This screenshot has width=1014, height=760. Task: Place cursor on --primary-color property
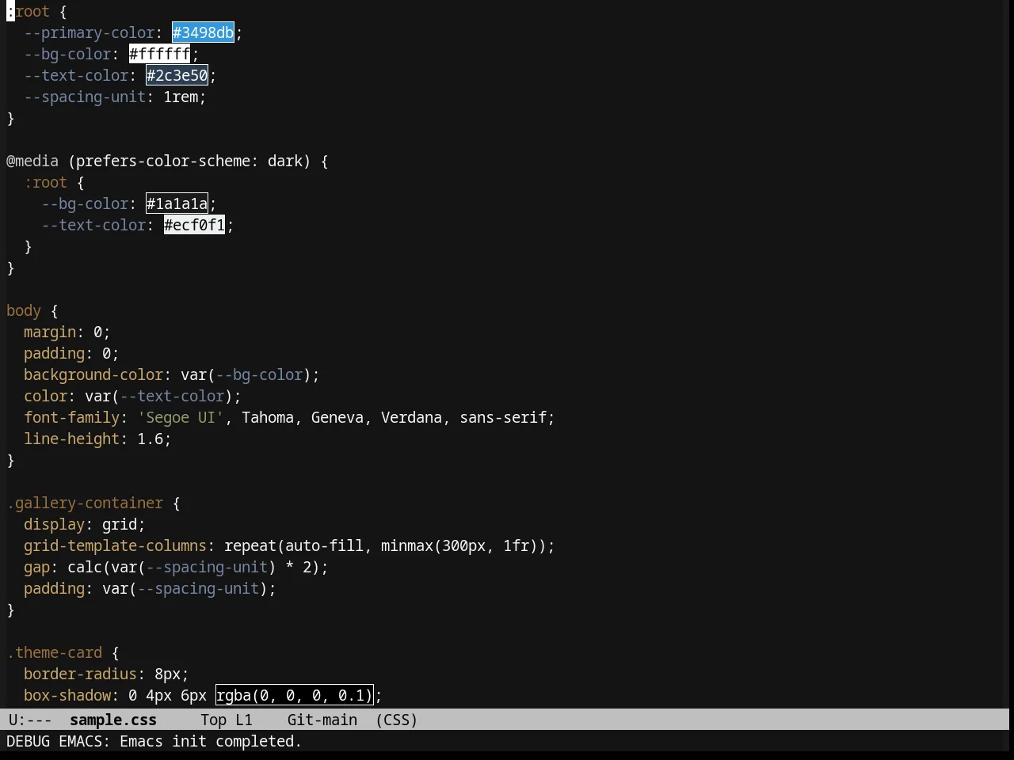point(90,32)
